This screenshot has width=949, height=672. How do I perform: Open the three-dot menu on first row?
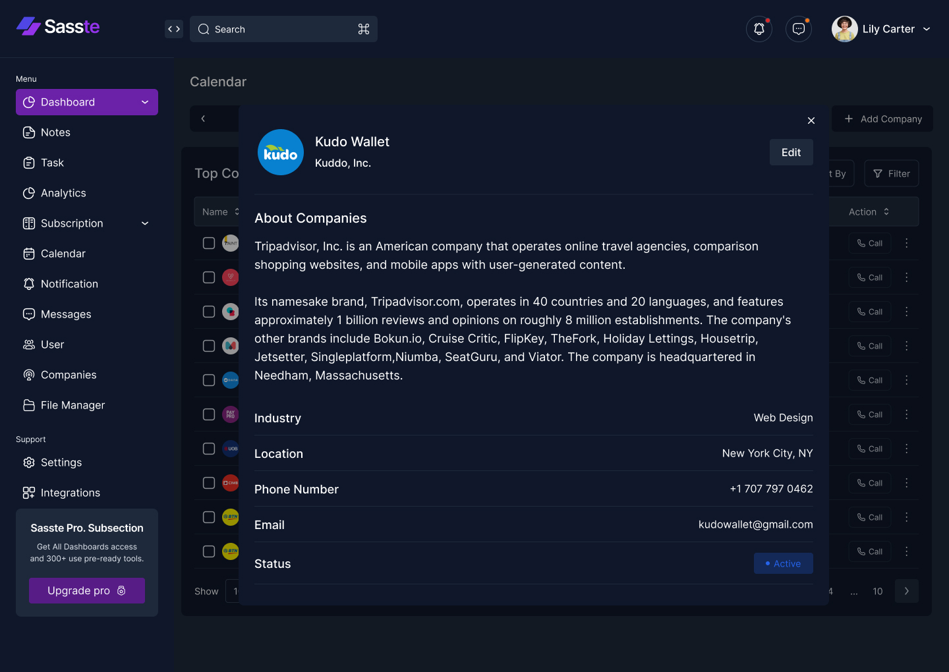pos(907,243)
